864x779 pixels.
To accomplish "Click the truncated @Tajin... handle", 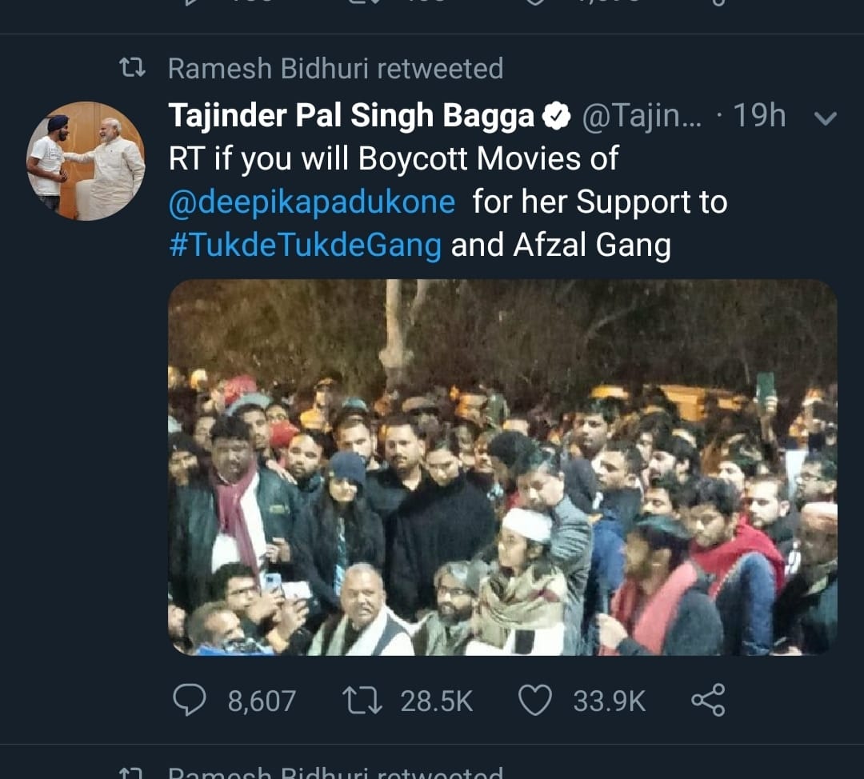I will [642, 118].
